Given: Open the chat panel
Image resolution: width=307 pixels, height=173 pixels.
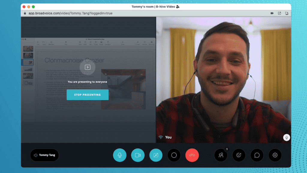Looking at the screenshot, I should 257,155.
